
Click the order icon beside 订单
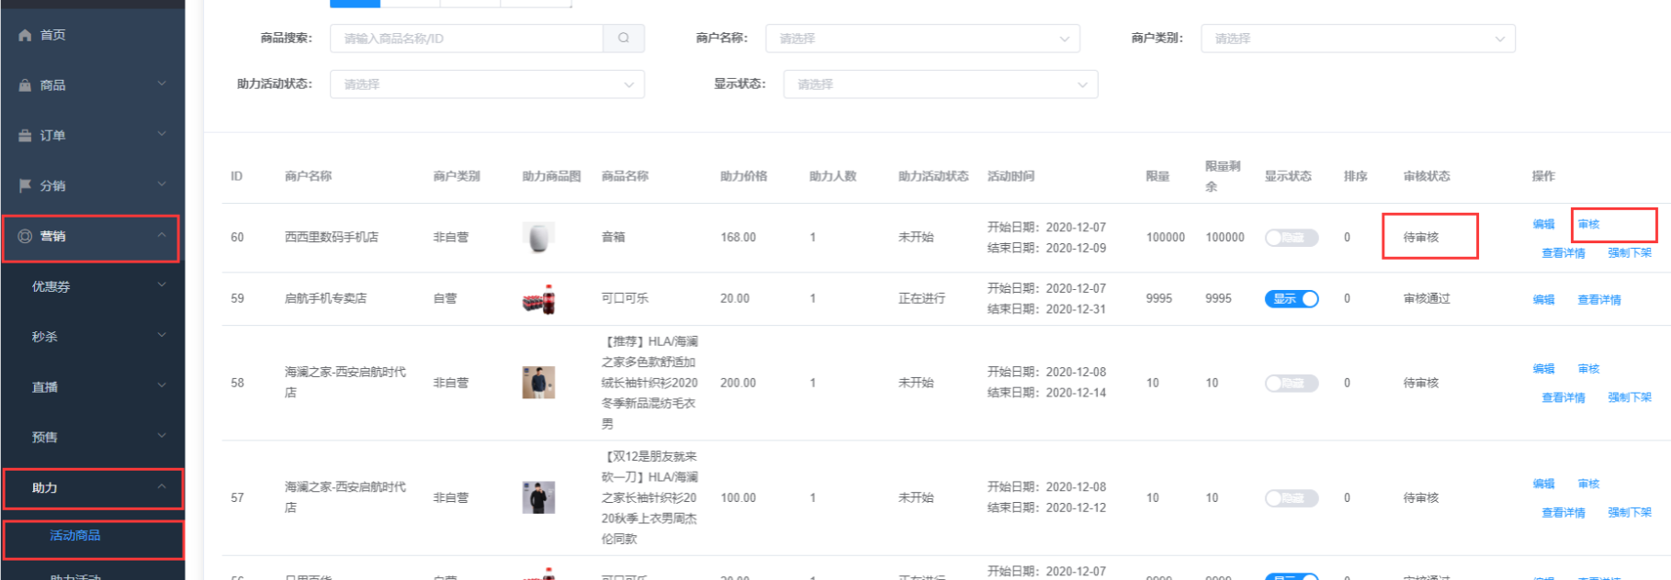[x=25, y=136]
